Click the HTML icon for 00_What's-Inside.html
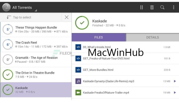 coord(78,47)
